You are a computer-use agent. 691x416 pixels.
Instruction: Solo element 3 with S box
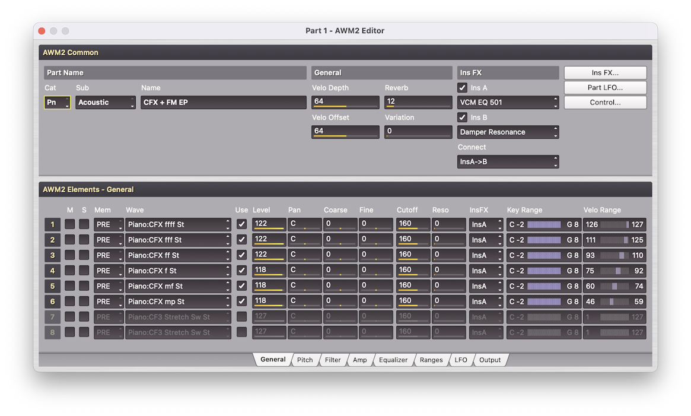tap(84, 255)
